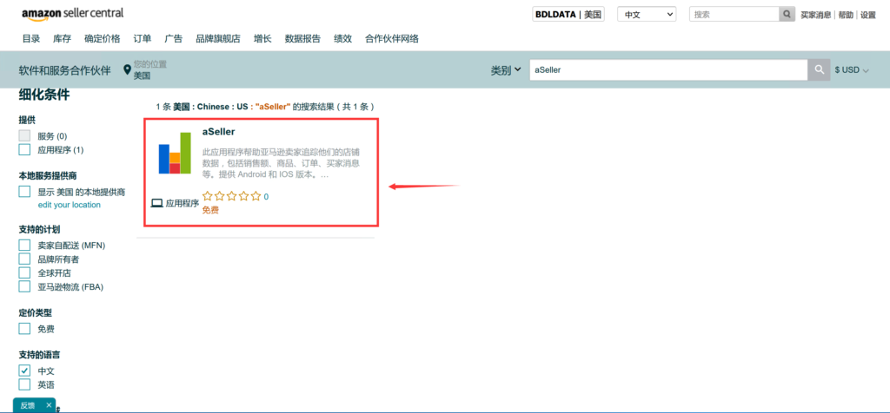Image resolution: width=890 pixels, height=413 pixels.
Task: Click the location pin icon
Action: click(x=127, y=70)
